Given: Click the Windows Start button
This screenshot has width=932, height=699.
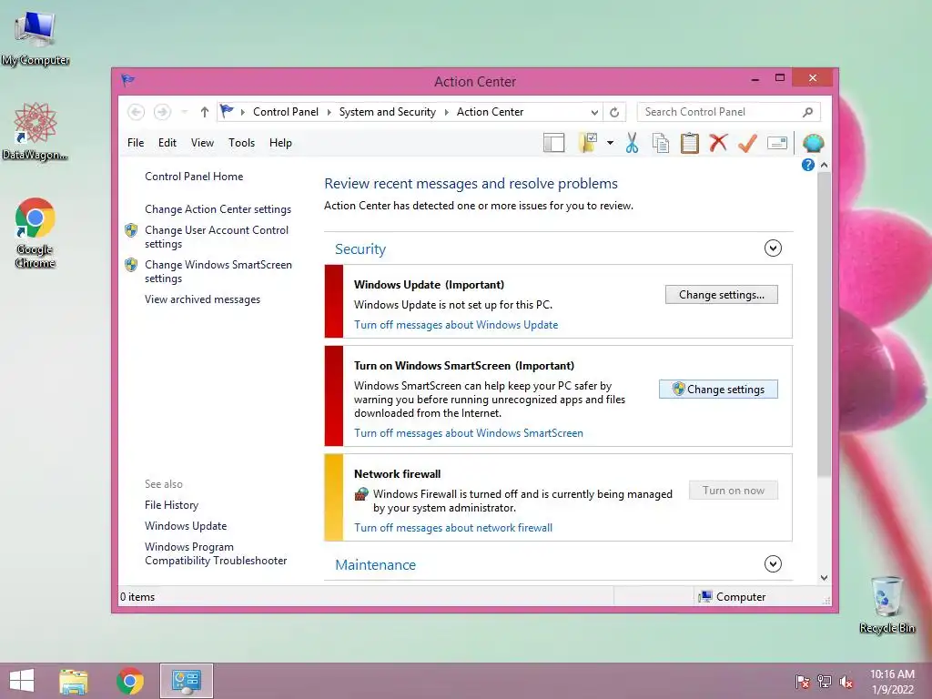Looking at the screenshot, I should coord(22,681).
